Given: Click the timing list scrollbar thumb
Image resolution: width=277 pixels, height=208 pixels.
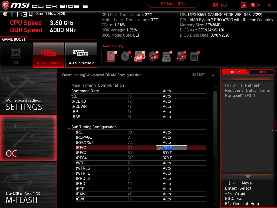Looking at the screenshot, I should coord(215,125).
